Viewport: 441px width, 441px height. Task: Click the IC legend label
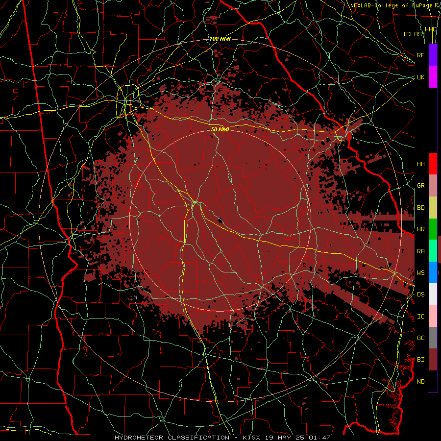[421, 317]
